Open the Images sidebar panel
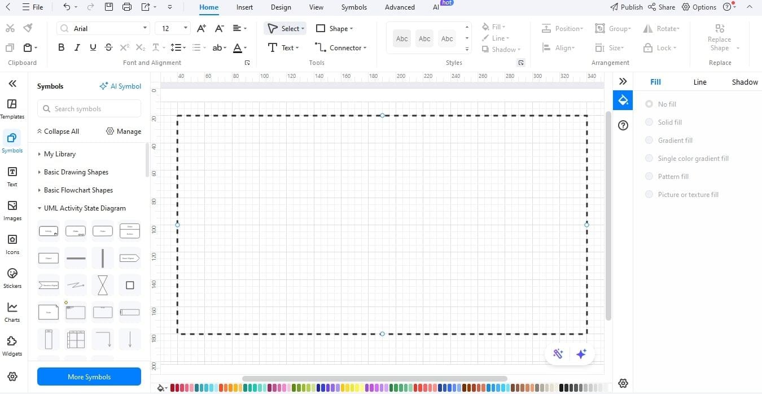The width and height of the screenshot is (762, 394). (x=12, y=210)
